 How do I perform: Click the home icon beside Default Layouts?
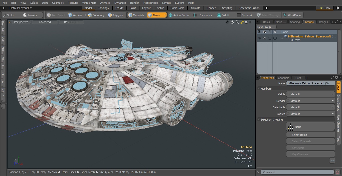(x=4, y=8)
